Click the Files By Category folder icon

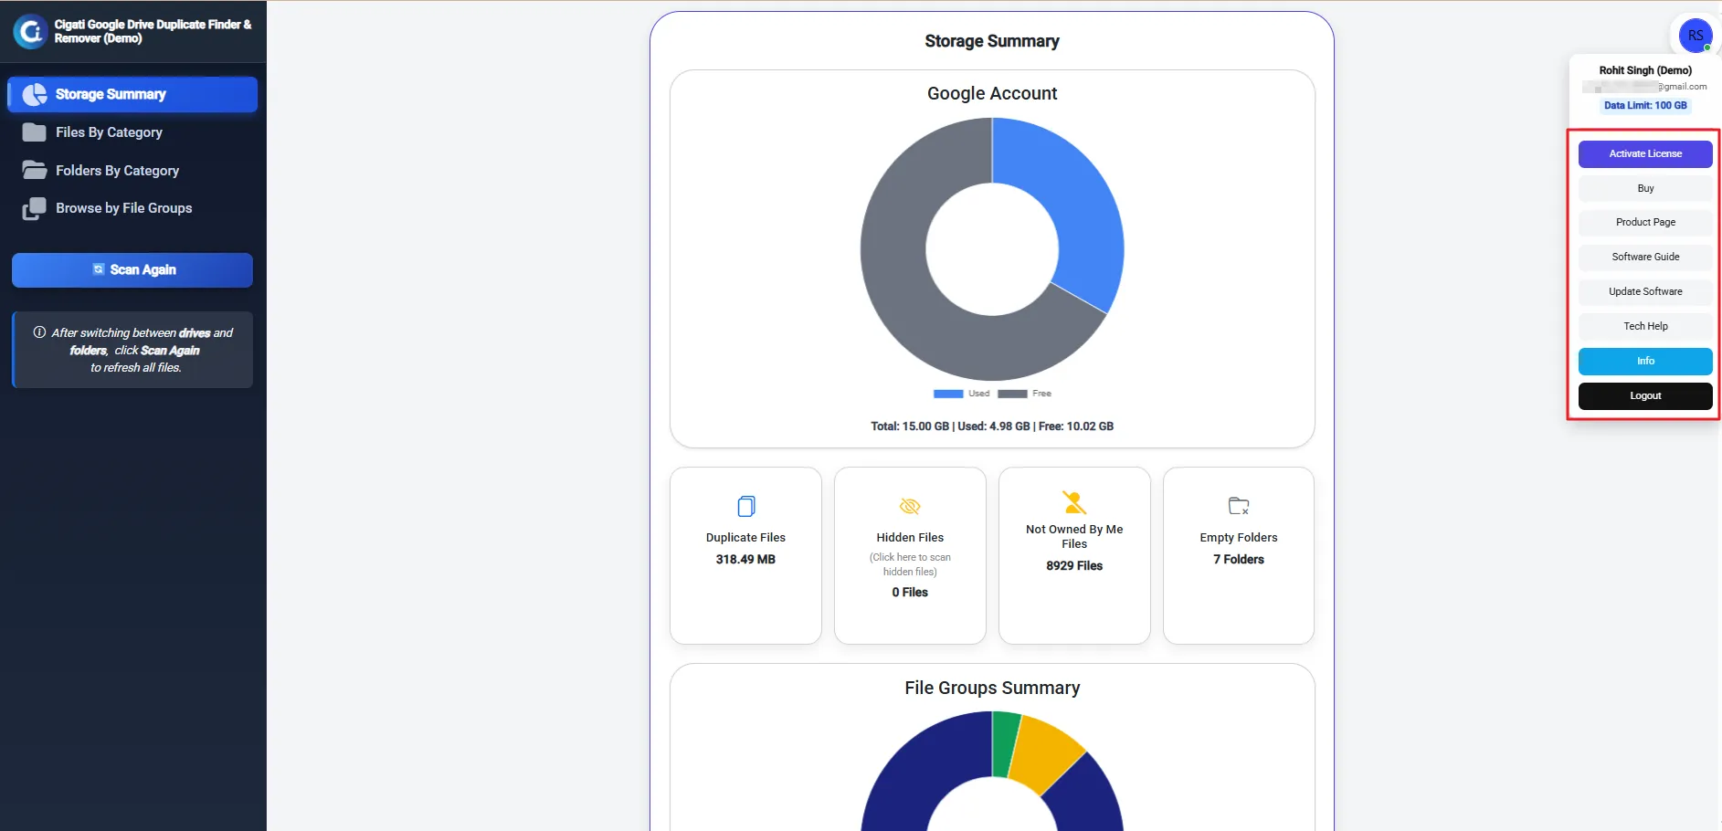35,132
